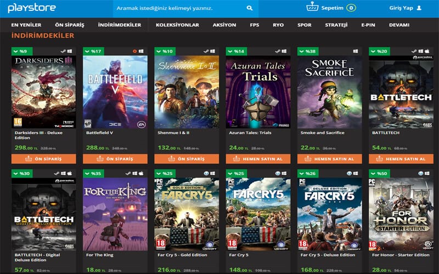Click the playstore logo
Image resolution: width=439 pixels, height=274 pixels.
pos(32,8)
